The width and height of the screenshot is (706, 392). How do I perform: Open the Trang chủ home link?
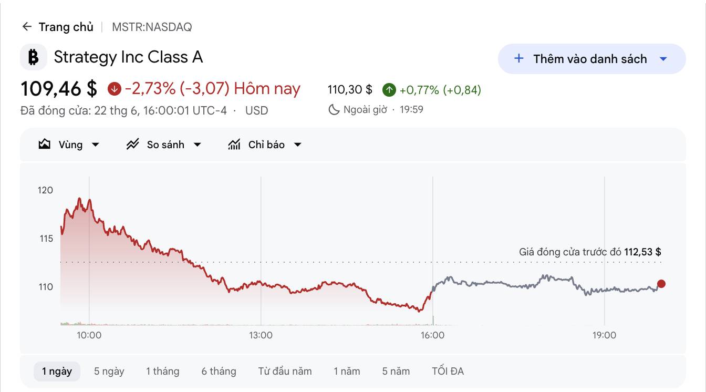point(66,27)
